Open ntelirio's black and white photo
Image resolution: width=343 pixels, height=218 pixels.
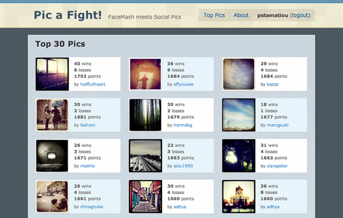tap(52, 156)
